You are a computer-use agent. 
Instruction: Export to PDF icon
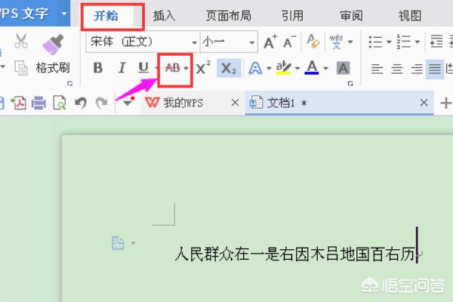(x=18, y=103)
